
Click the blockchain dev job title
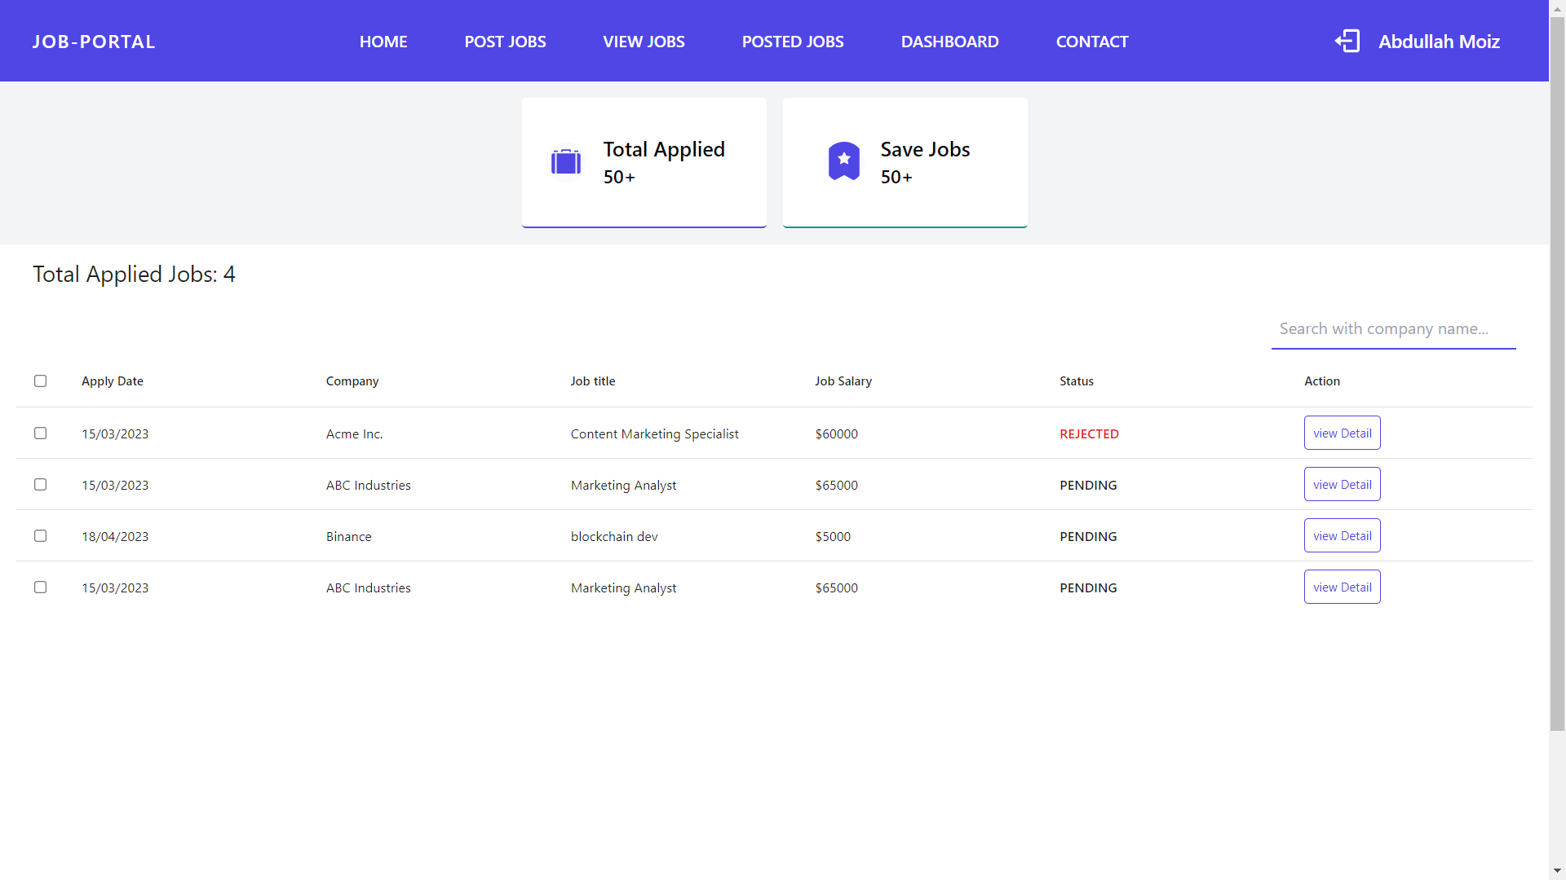pos(614,536)
